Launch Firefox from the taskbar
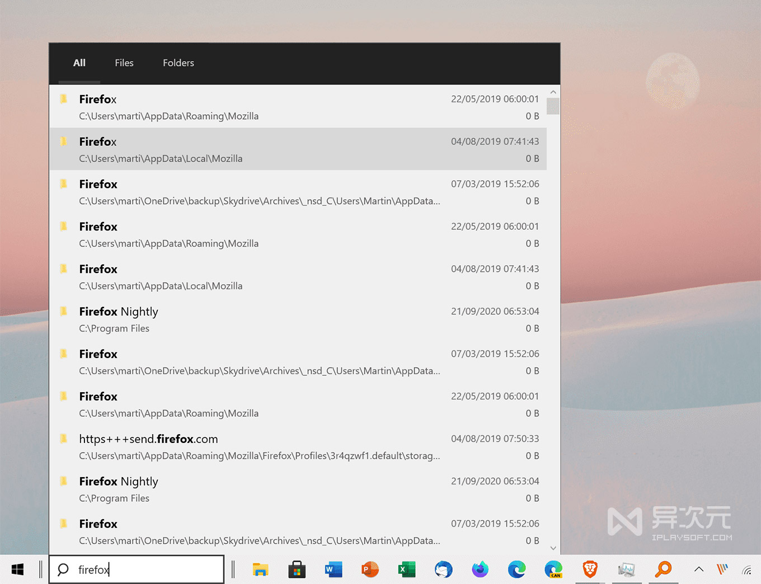This screenshot has width=761, height=584. pos(480,569)
